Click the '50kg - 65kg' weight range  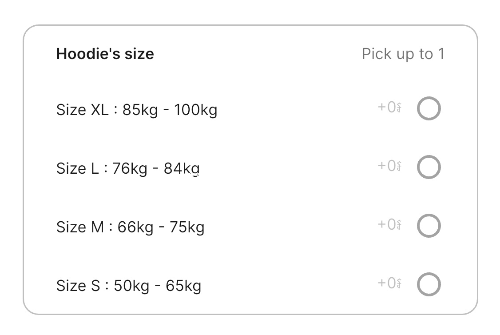[157, 286]
